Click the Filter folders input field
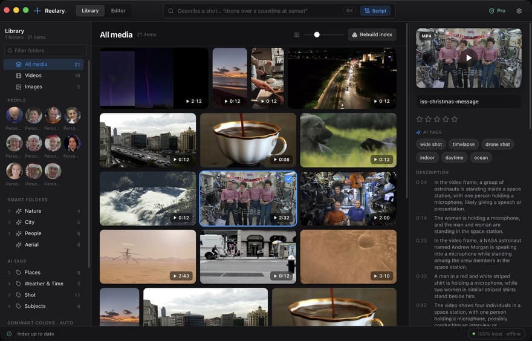This screenshot has height=341, width=532. (45, 51)
